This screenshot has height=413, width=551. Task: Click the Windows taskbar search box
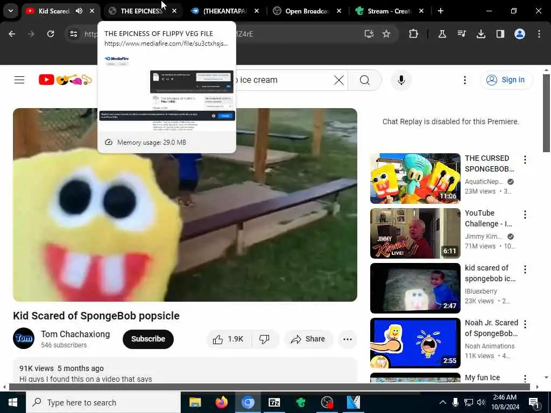pos(103,402)
